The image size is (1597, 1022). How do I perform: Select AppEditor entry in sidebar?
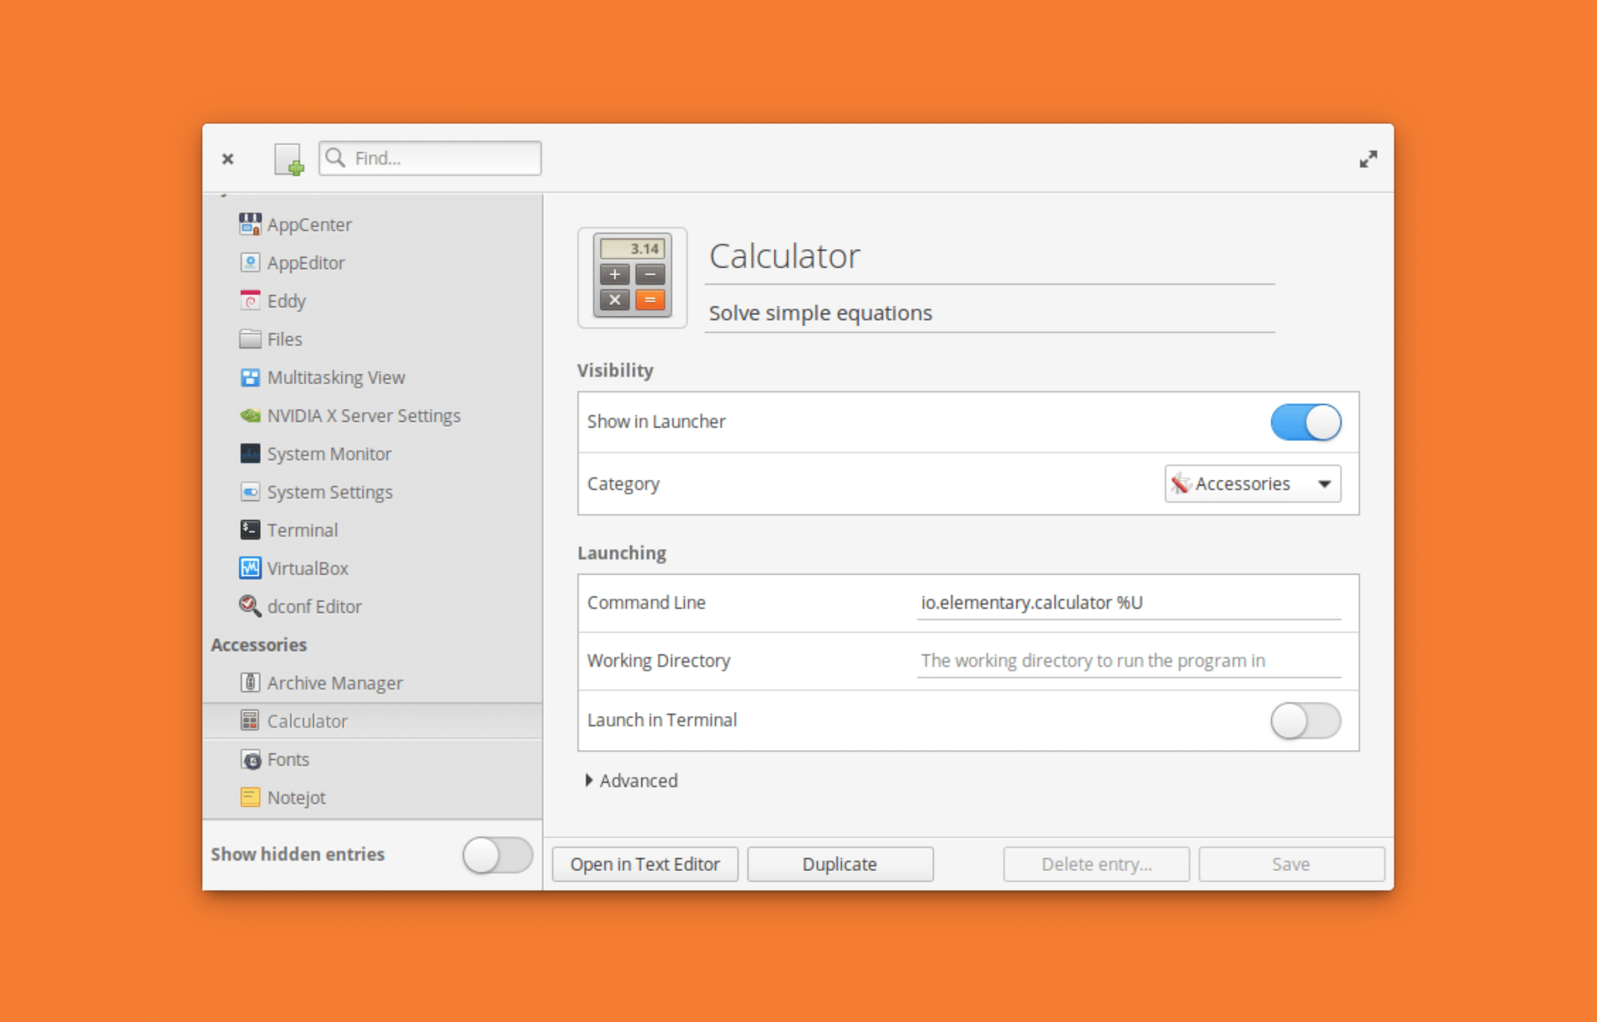coord(373,263)
